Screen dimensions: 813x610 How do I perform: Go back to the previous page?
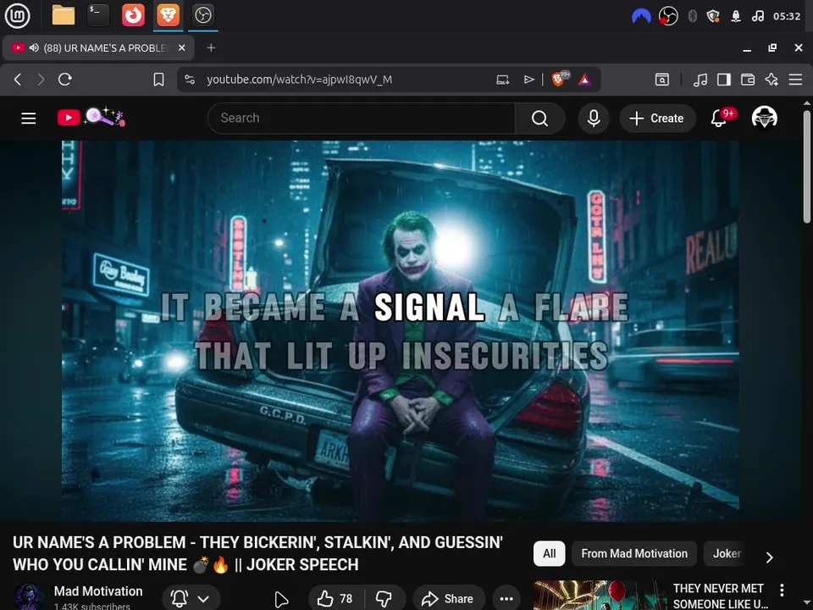(18, 80)
